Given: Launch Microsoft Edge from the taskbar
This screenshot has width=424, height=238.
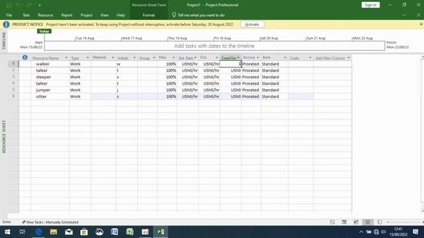Looking at the screenshot, I should pyautogui.click(x=38, y=232).
